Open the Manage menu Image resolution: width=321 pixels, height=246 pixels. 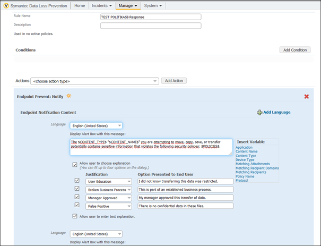point(128,6)
